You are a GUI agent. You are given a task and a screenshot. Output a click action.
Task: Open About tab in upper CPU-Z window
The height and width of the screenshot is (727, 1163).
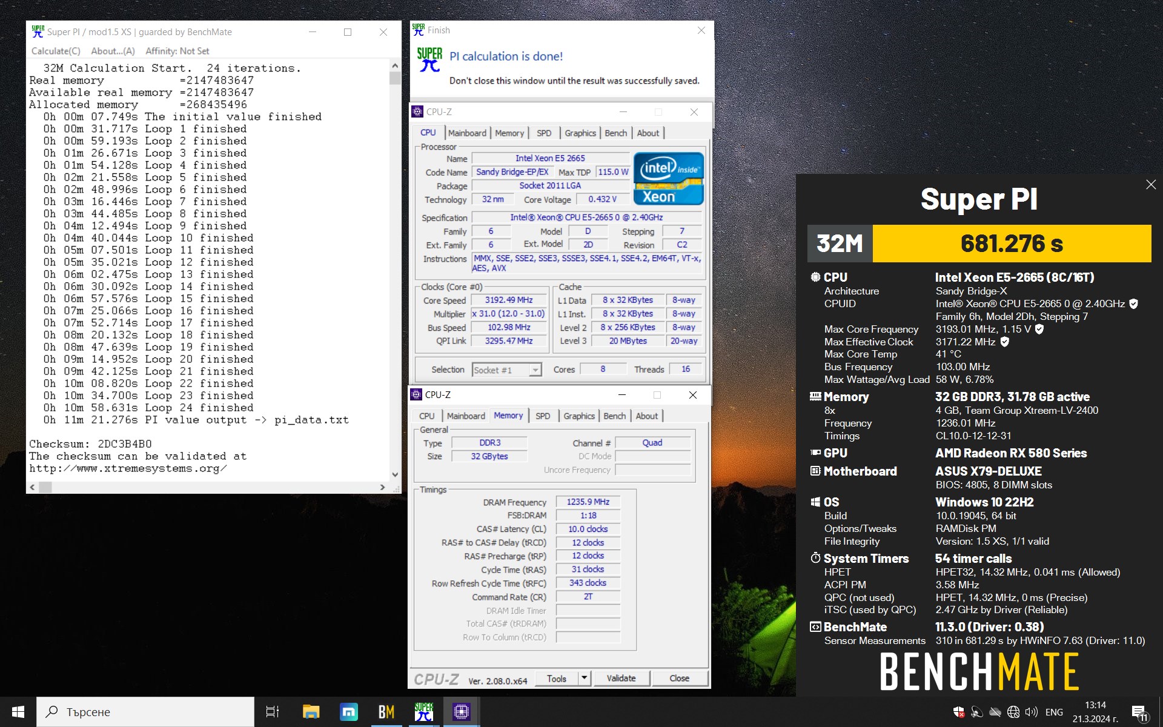(x=648, y=133)
